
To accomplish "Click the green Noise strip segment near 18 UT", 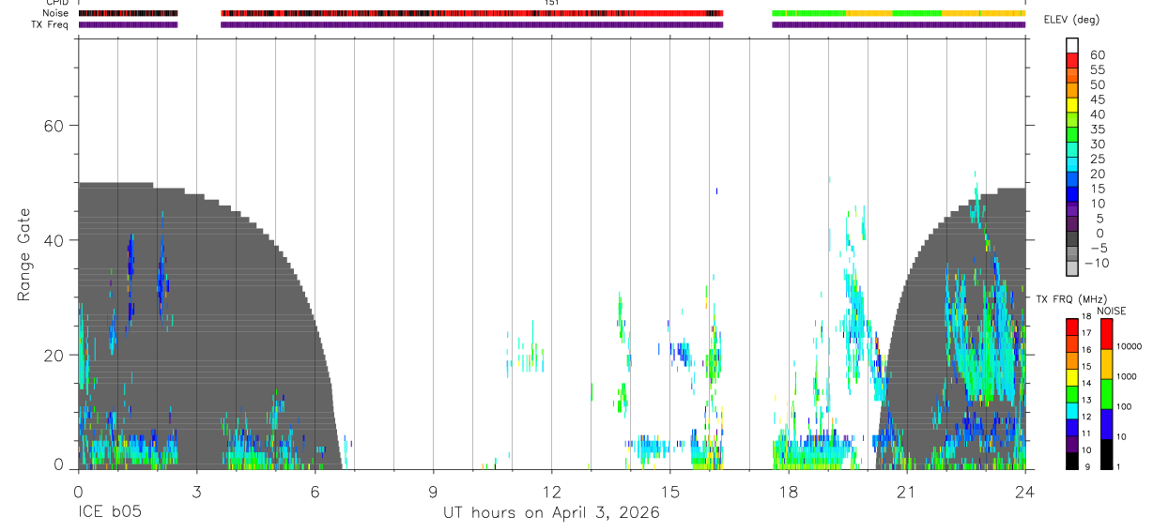I will [x=809, y=13].
